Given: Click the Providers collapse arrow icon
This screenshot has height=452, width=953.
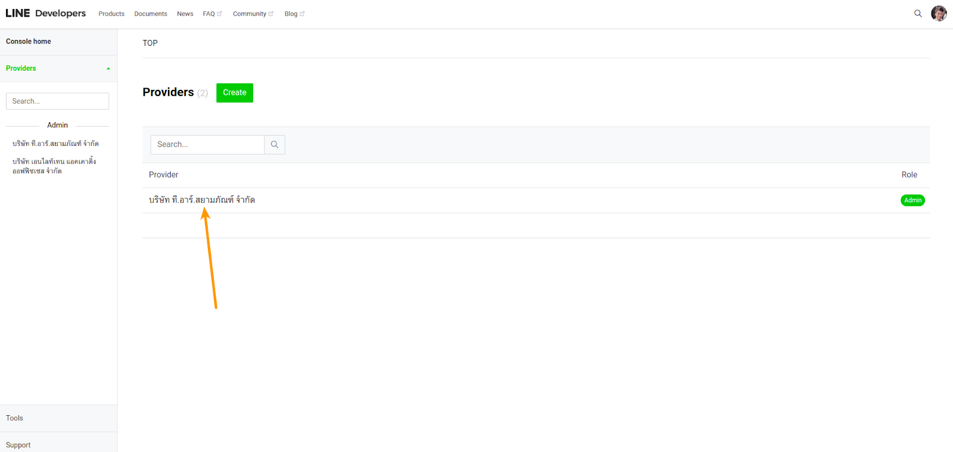Looking at the screenshot, I should pos(108,68).
